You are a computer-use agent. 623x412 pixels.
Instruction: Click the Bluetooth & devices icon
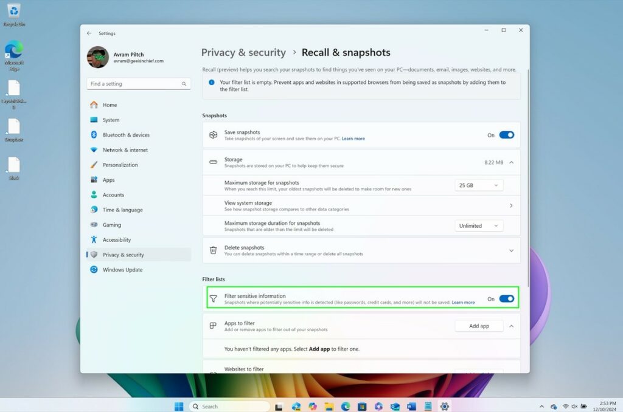point(94,135)
